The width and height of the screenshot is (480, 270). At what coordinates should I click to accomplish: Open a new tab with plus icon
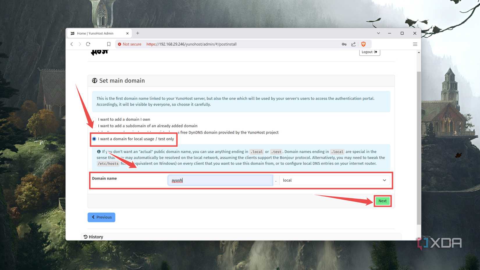pyautogui.click(x=138, y=33)
